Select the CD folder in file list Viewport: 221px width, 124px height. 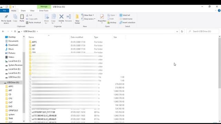[x=33, y=49]
